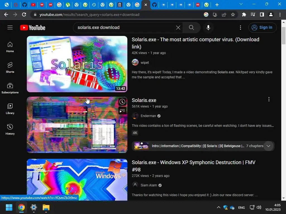The image size is (286, 214).
Task: Click the page vertical scrollbar thumb
Action: [283, 35]
